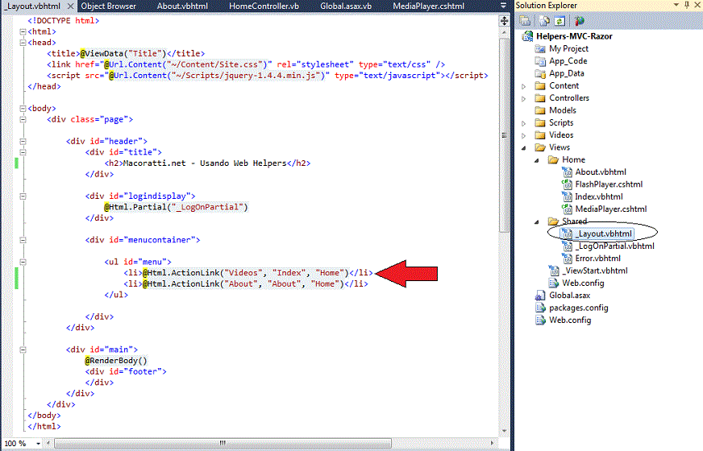Collapse the Home folder node
Screen dimensions: 703x451
click(537, 160)
